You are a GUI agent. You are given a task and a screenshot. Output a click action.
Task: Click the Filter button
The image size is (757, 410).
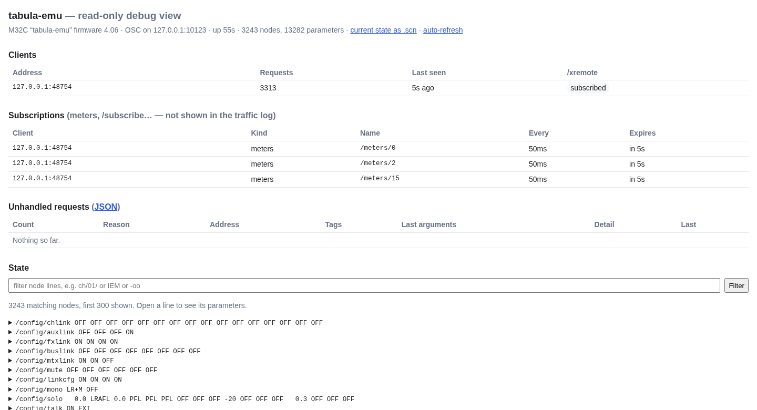point(736,285)
